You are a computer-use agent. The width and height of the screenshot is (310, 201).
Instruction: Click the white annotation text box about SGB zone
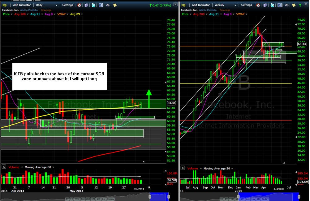(59, 76)
